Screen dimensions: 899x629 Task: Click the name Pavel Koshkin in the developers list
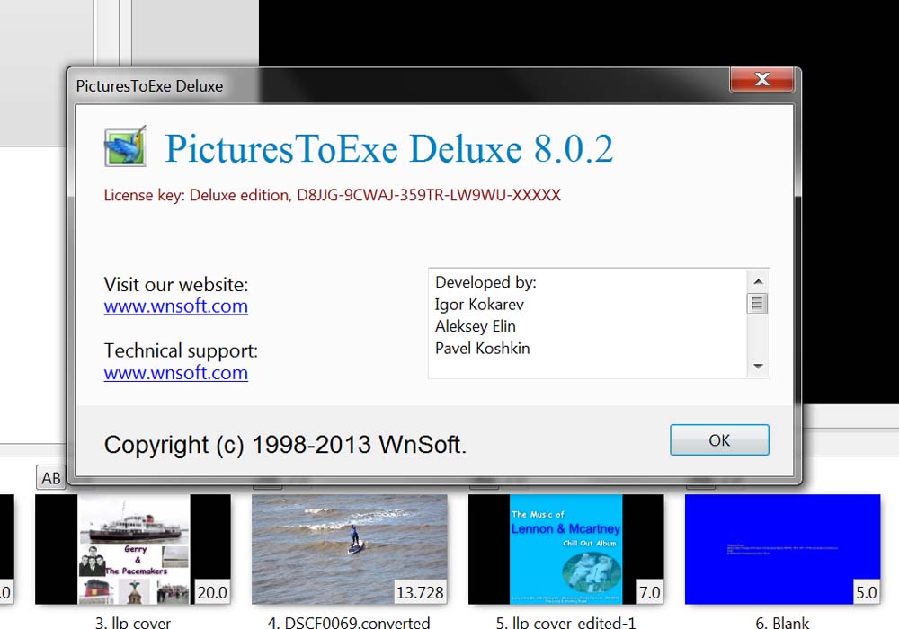click(482, 349)
